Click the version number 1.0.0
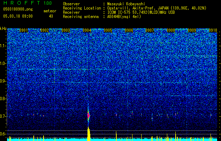221x141 pixels. 48,3
